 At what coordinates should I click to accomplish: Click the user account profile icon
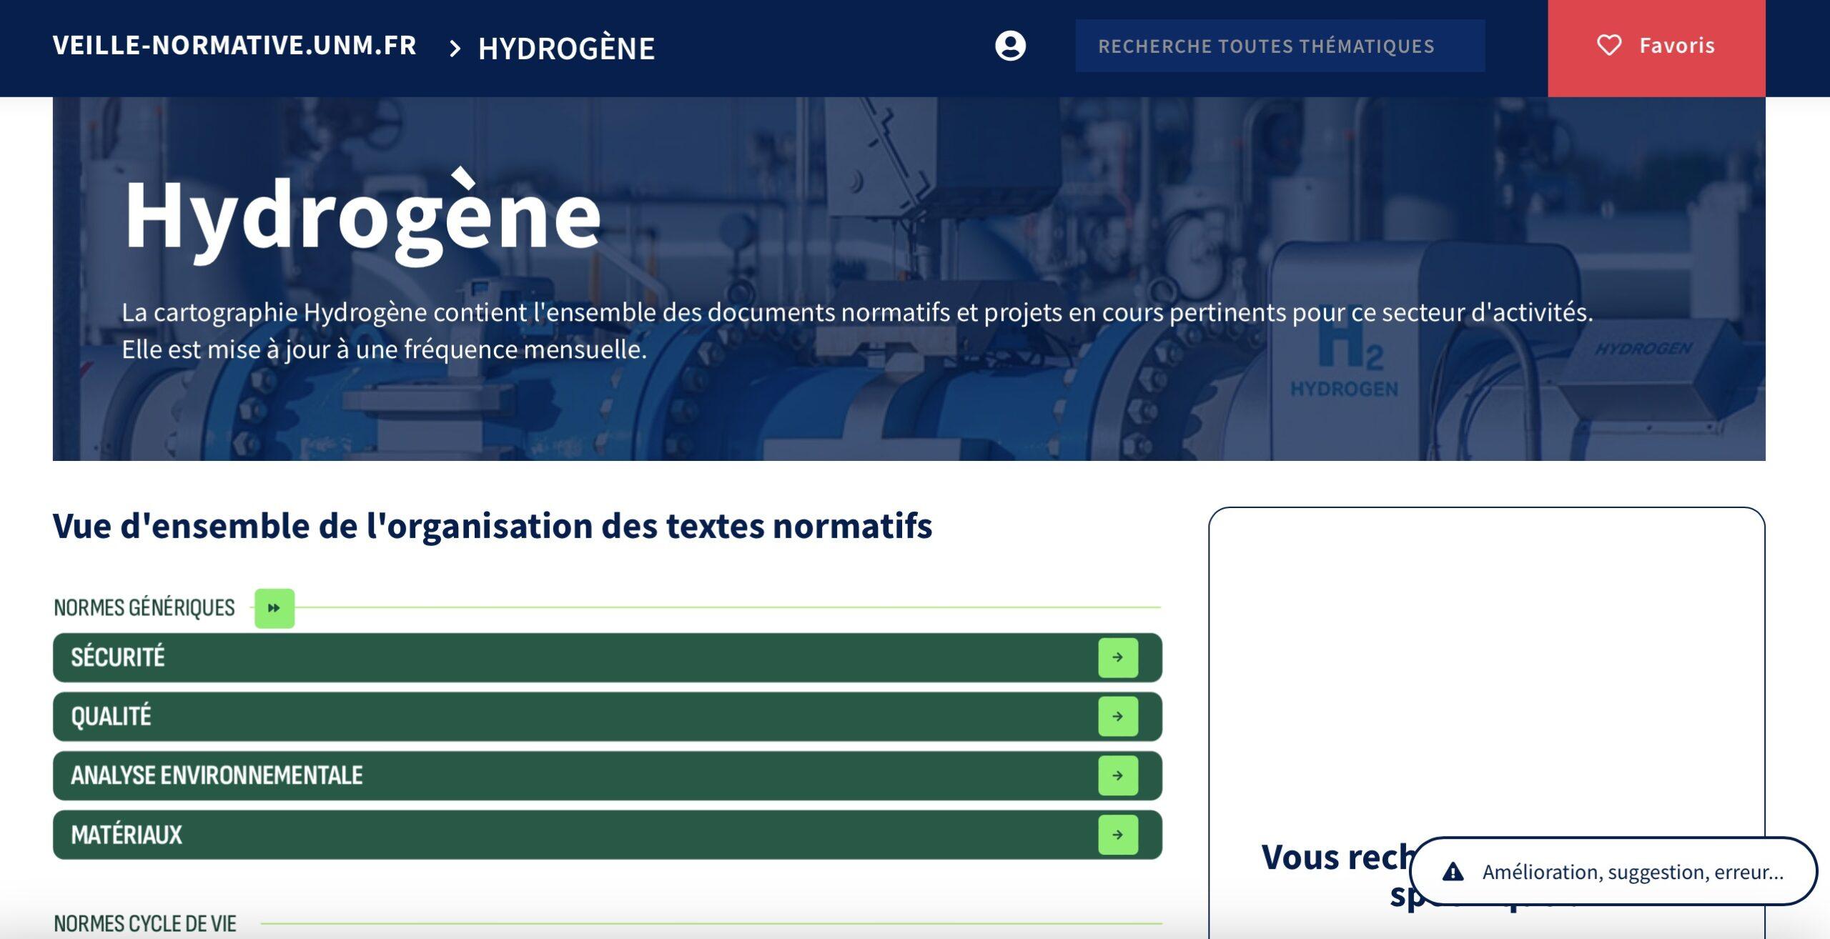tap(1010, 46)
